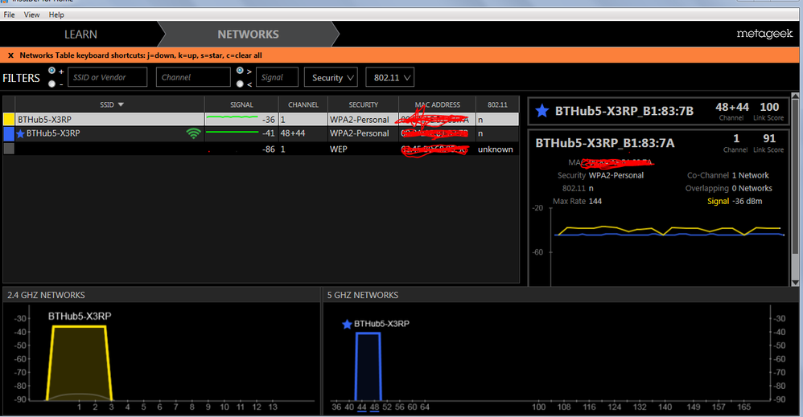This screenshot has height=417, width=803.
Task: Click the 48+44 channel cell
Action: pos(292,133)
